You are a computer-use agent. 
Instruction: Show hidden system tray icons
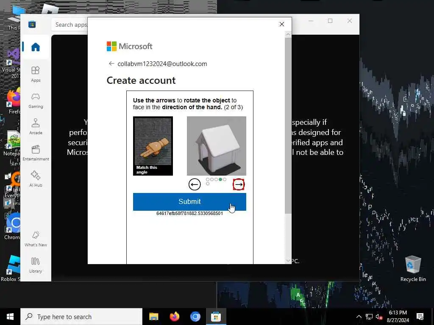pos(359,317)
